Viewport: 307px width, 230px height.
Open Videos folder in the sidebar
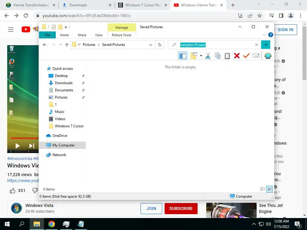(x=60, y=119)
